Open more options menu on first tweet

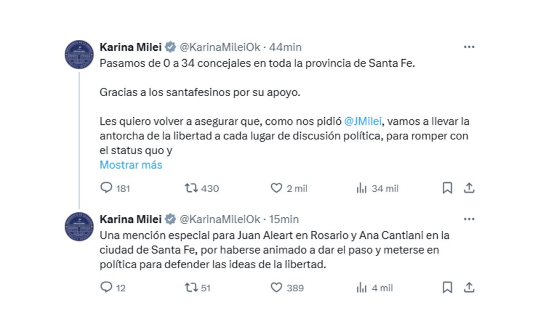pyautogui.click(x=469, y=47)
